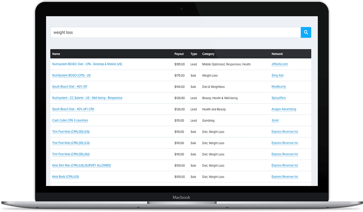Open Keto Slim Max (CPA) (US) offer
363x212 pixels.
coord(81,165)
